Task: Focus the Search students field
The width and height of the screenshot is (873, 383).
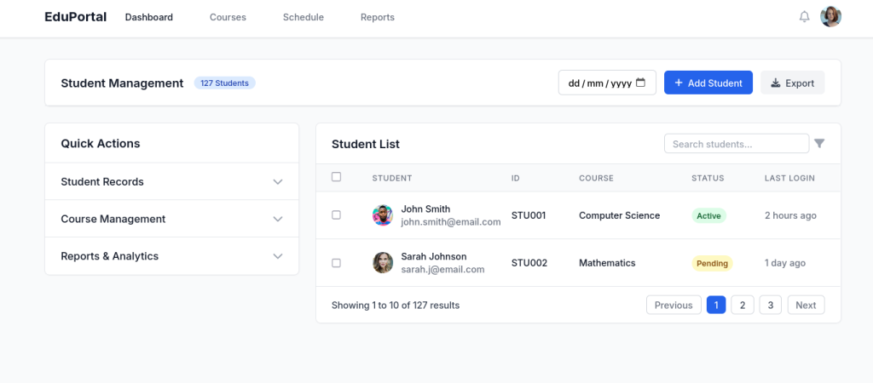Action: click(x=736, y=144)
